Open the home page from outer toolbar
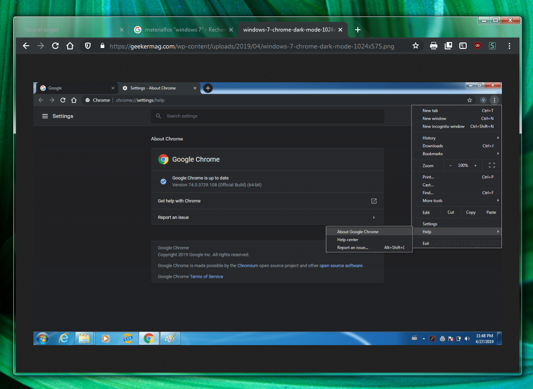Image resolution: width=533 pixels, height=389 pixels. [70, 46]
